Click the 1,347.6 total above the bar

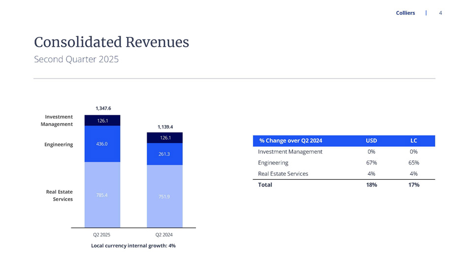click(103, 108)
